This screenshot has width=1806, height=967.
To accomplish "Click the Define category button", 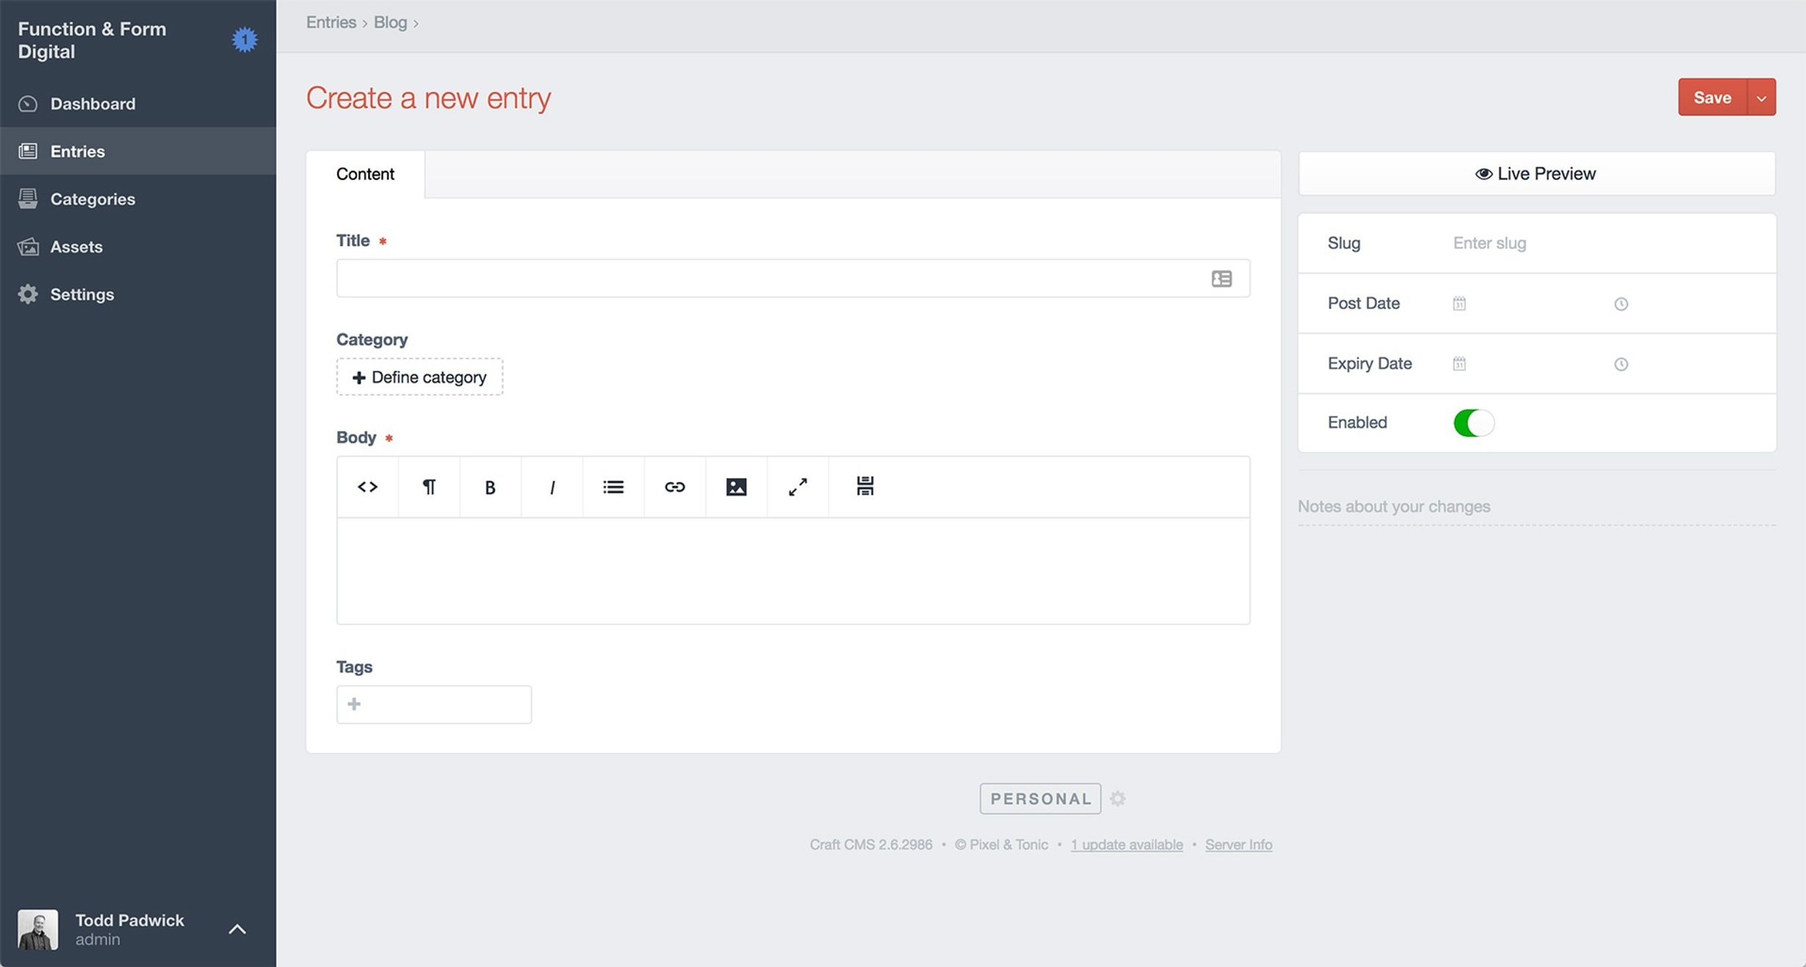I will [420, 377].
